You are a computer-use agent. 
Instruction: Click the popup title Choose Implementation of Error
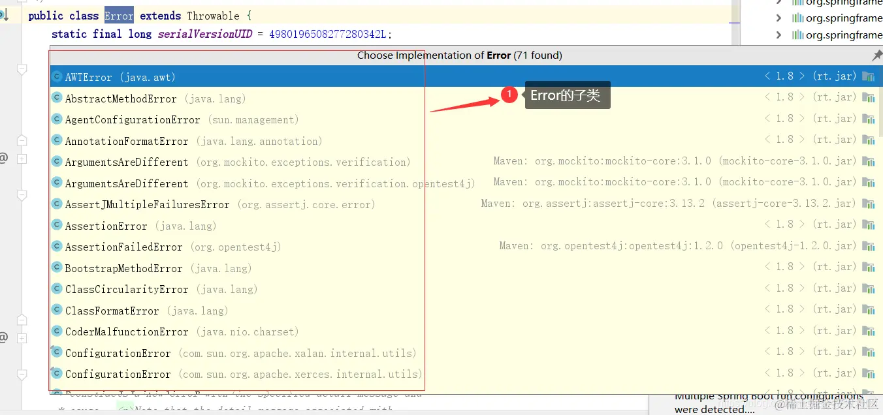tap(459, 55)
